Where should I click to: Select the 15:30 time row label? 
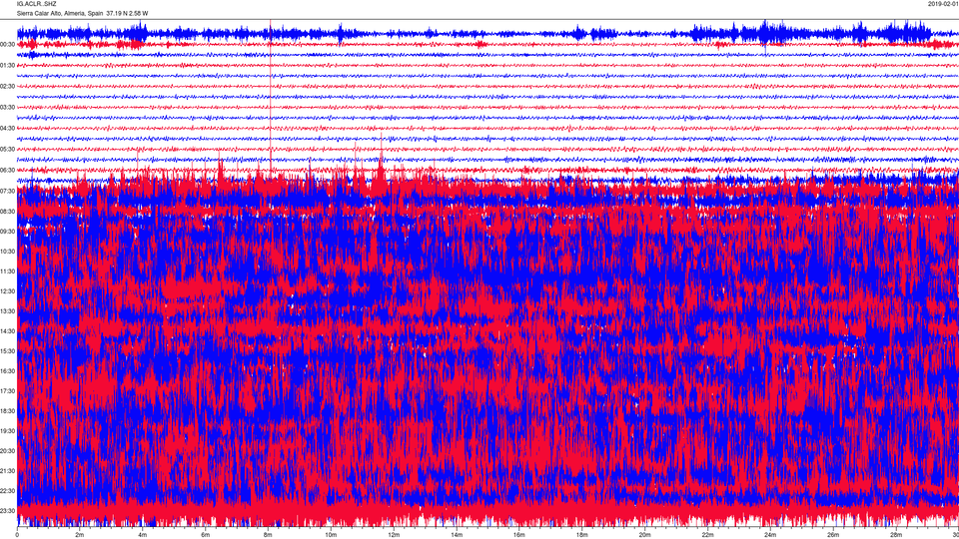[x=7, y=351]
